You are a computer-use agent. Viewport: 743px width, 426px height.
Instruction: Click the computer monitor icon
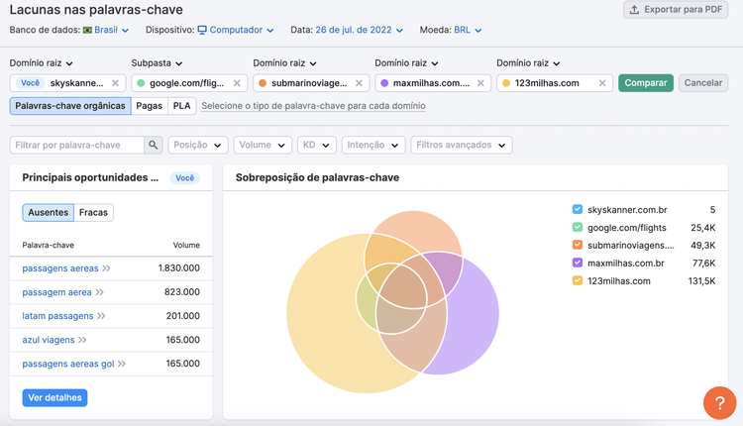click(202, 30)
